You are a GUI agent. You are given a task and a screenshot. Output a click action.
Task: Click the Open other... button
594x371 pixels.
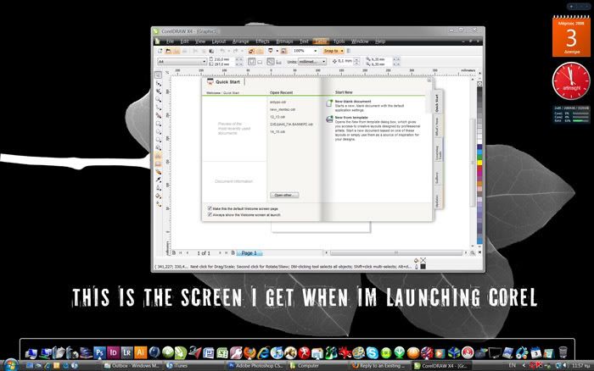tap(284, 195)
